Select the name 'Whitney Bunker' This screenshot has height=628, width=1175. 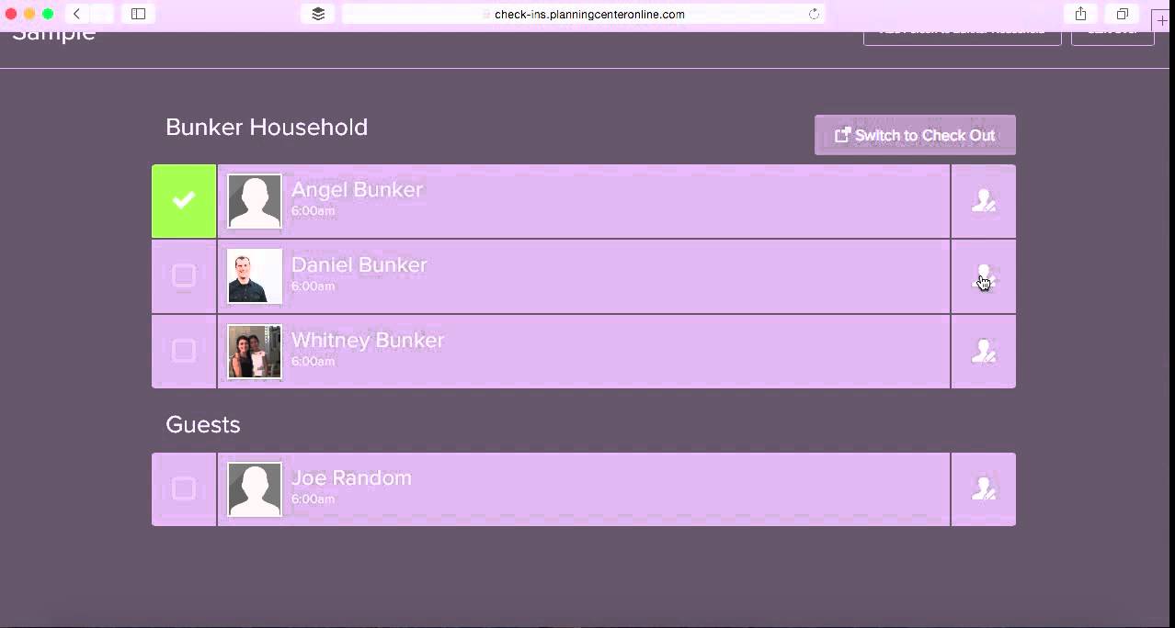click(368, 340)
